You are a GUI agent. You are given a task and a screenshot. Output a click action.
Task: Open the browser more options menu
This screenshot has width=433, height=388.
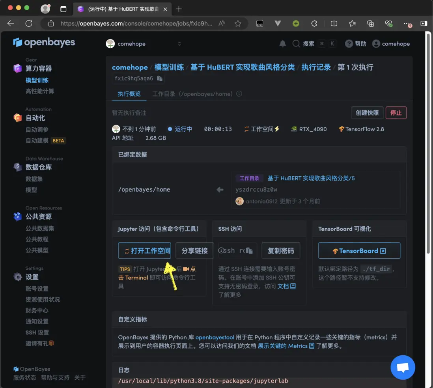click(x=407, y=24)
